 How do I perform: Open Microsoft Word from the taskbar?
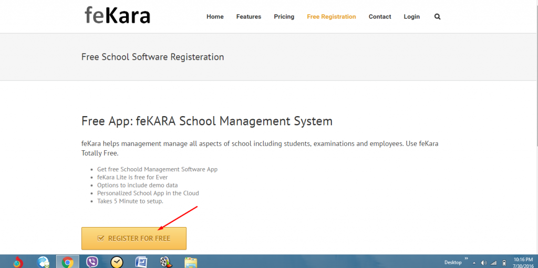[141, 262]
